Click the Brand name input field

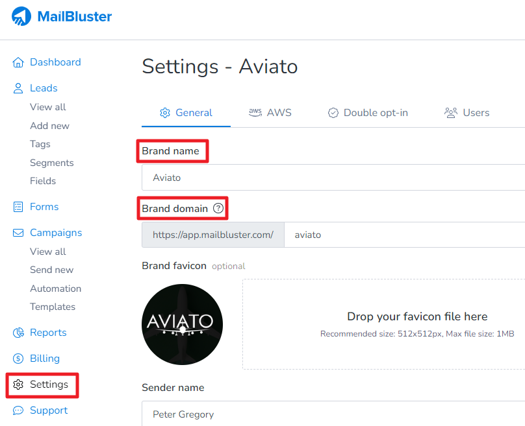pyautogui.click(x=333, y=178)
